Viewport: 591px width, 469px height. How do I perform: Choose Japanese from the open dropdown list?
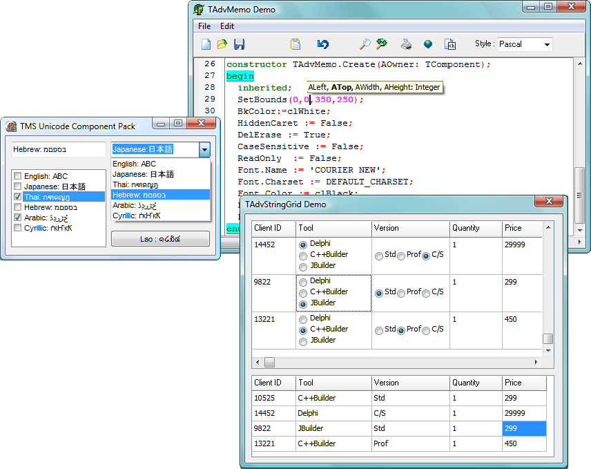click(x=161, y=174)
